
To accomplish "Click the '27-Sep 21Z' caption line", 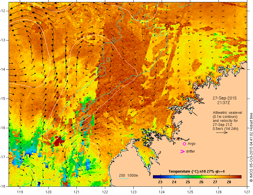I will 222,125.
